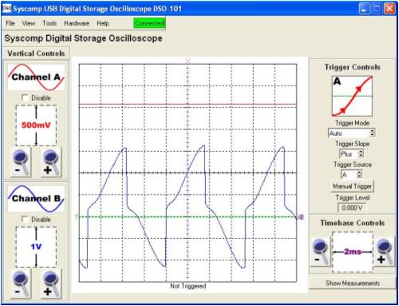Zoom out Channel A vertical scale
The image size is (399, 306).
(x=21, y=162)
